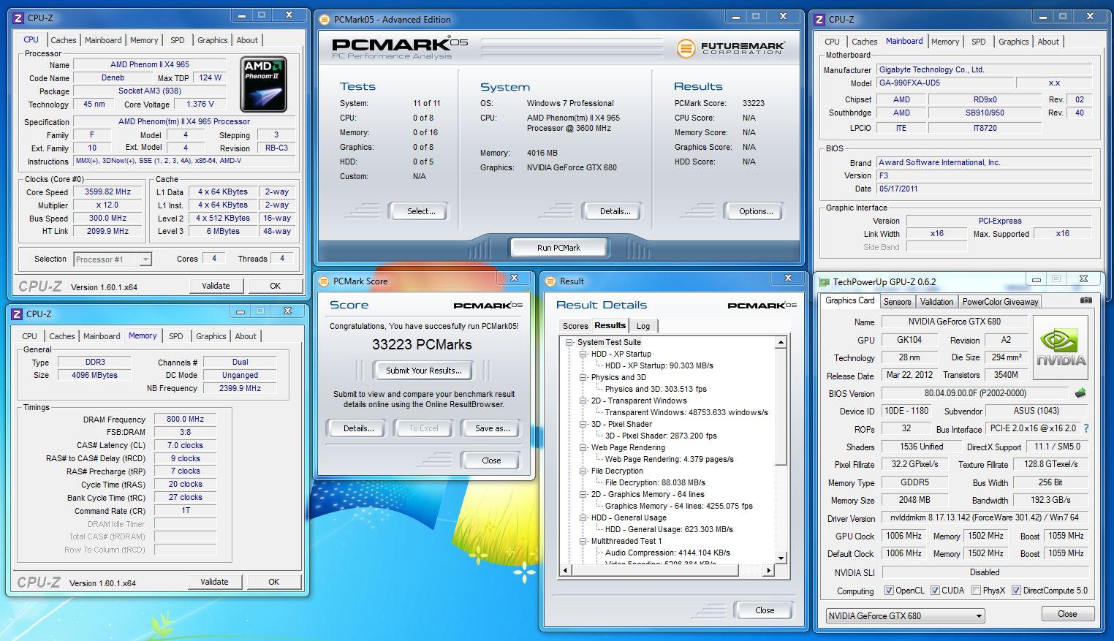Click scroll down arrow in Result tree
1114x641 pixels.
click(x=781, y=558)
